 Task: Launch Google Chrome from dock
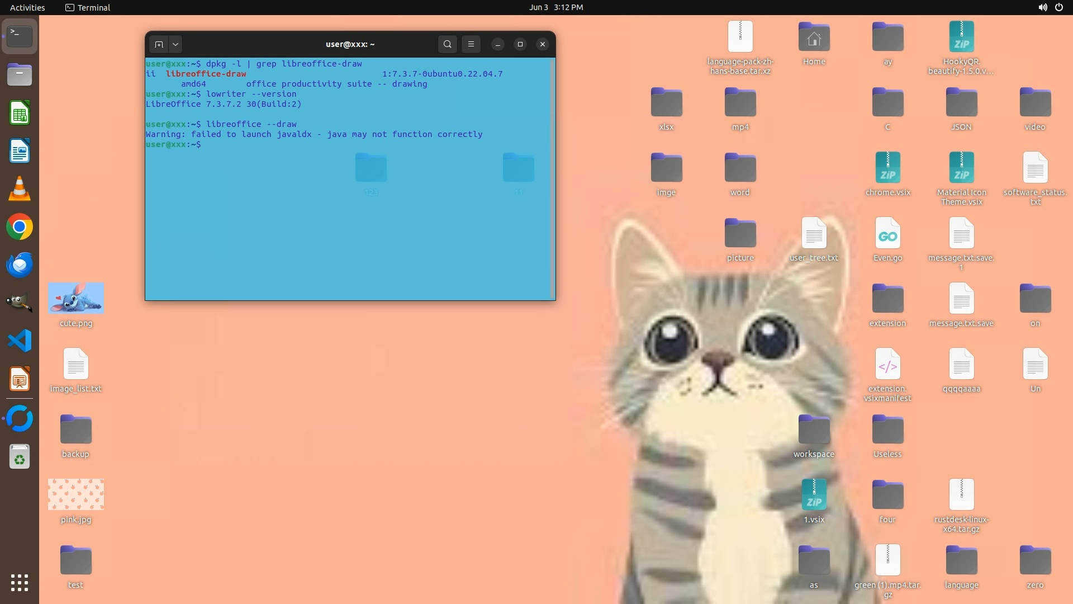point(20,227)
